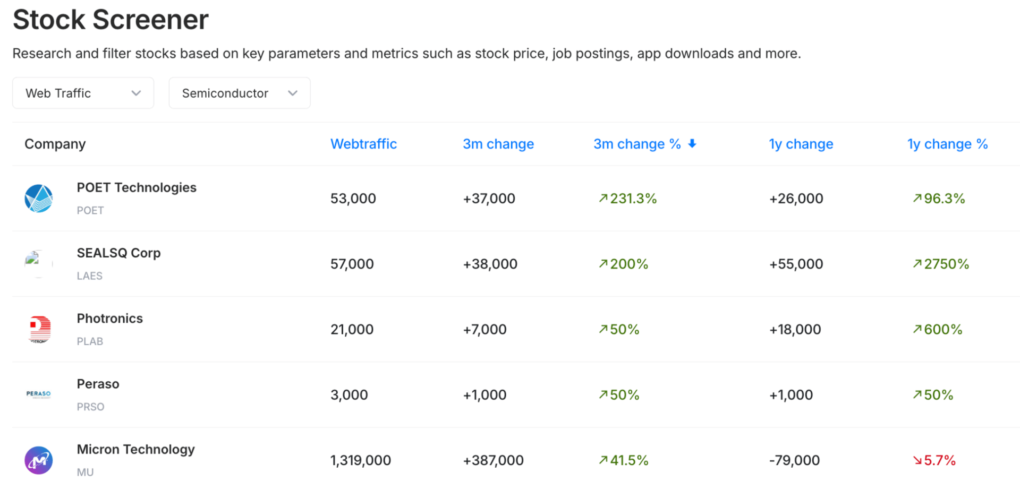
Task: Click the chevron in the Semiconductor dropdown
Action: pyautogui.click(x=292, y=93)
